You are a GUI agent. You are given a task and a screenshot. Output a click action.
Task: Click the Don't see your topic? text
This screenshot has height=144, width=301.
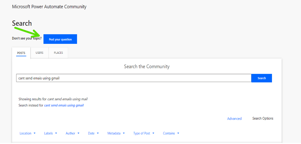click(x=27, y=39)
